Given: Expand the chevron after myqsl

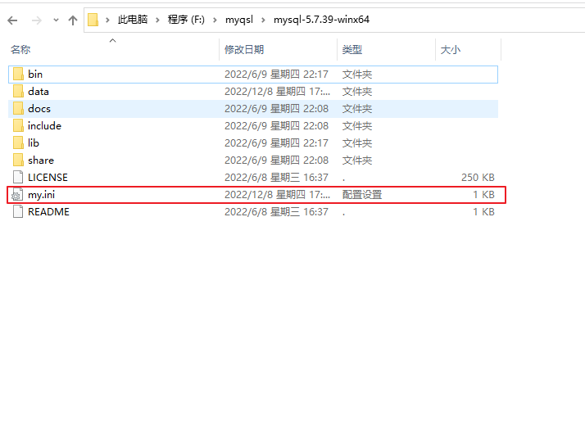Looking at the screenshot, I should pos(263,20).
